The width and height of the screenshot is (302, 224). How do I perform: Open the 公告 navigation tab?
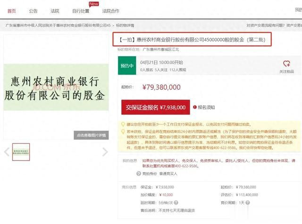click(x=33, y=11)
